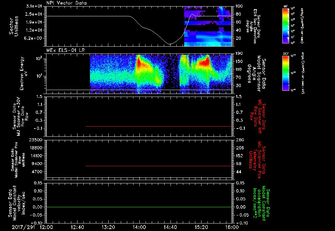Viewport: 335px width, 231px height.
Task: Select the DEF rainbow color scale bar
Action: click(x=286, y=73)
